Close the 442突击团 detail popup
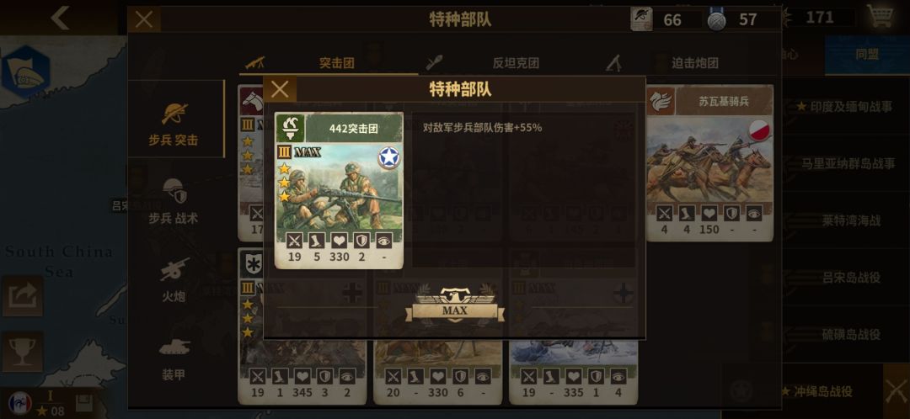Image resolution: width=910 pixels, height=419 pixels. coord(280,89)
